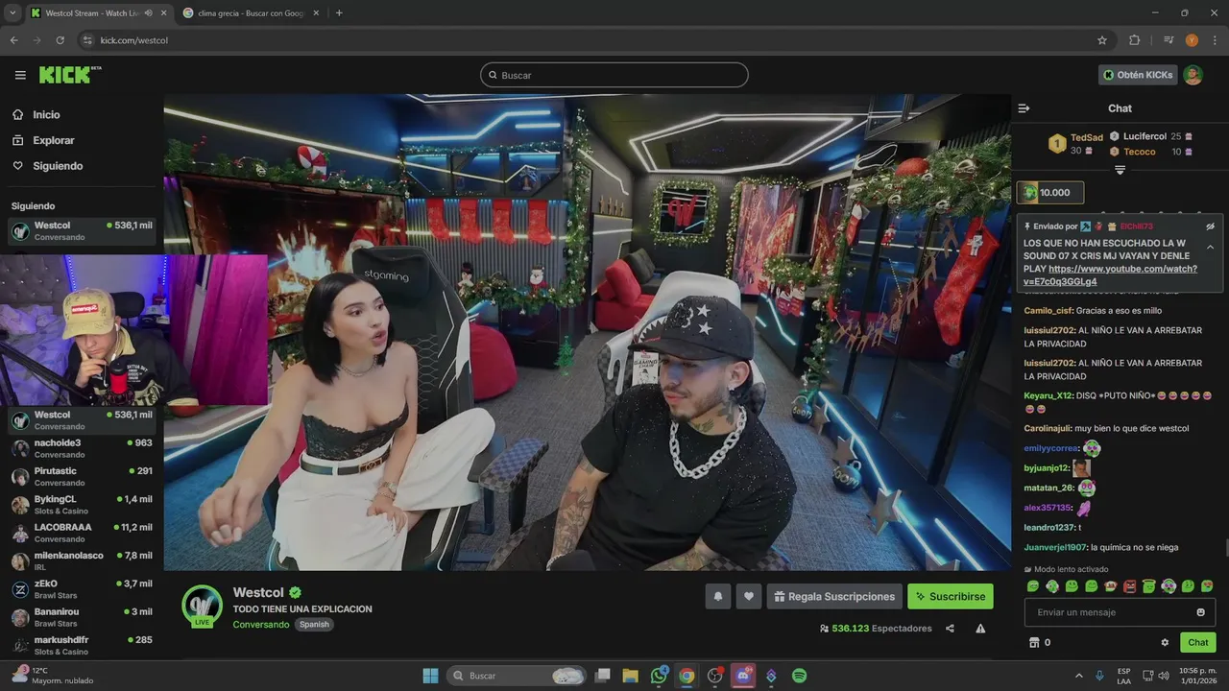The width and height of the screenshot is (1229, 691).
Task: Open a new browser tab
Action: point(339,13)
